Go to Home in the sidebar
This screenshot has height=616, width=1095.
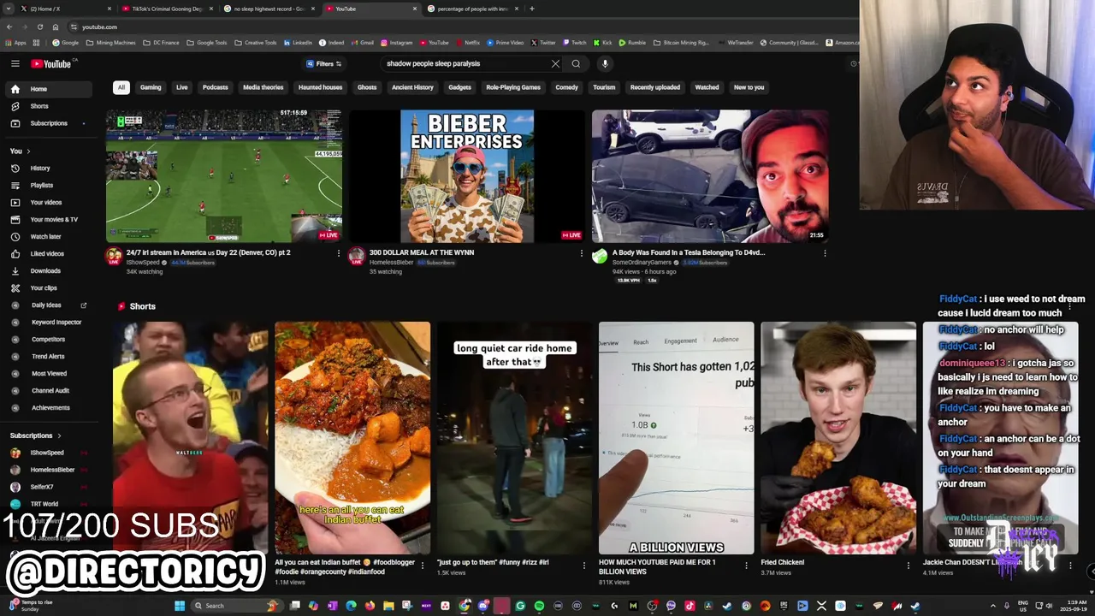click(49, 89)
